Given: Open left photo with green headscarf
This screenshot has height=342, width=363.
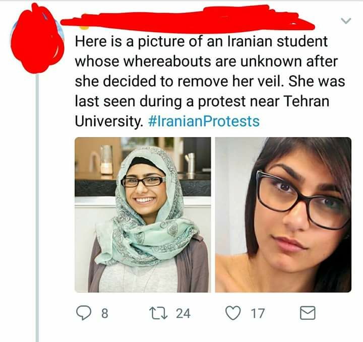Looking at the screenshot, I should 143,215.
